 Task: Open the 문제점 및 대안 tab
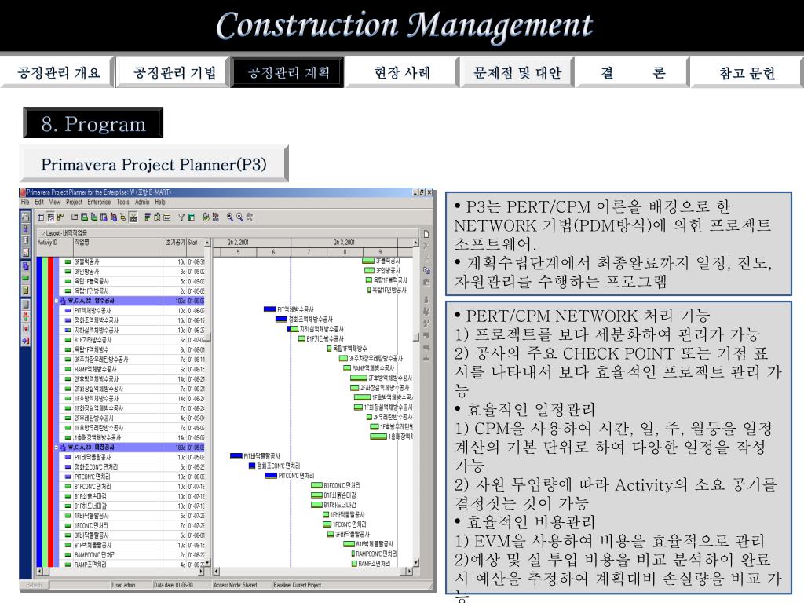pos(517,72)
